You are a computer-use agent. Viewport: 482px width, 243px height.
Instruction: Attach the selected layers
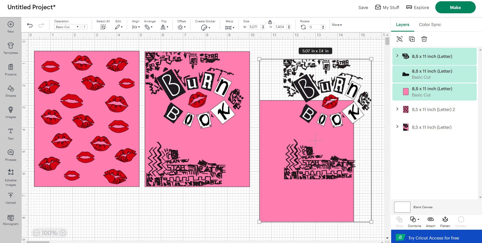430,221
